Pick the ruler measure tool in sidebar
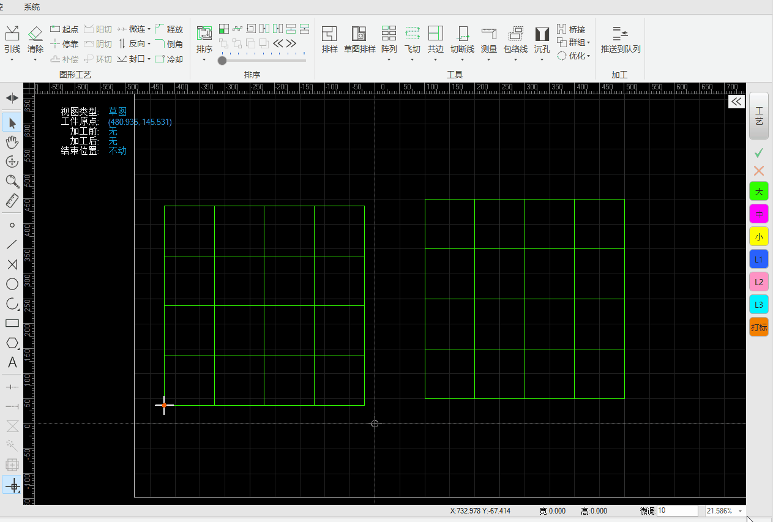This screenshot has height=522, width=773. pos(12,200)
